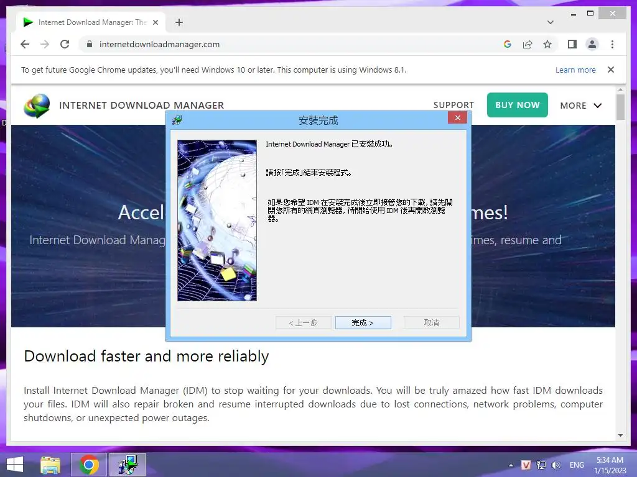Screen dimensions: 637x477
Task: Click the share page icon
Action: coord(528,44)
